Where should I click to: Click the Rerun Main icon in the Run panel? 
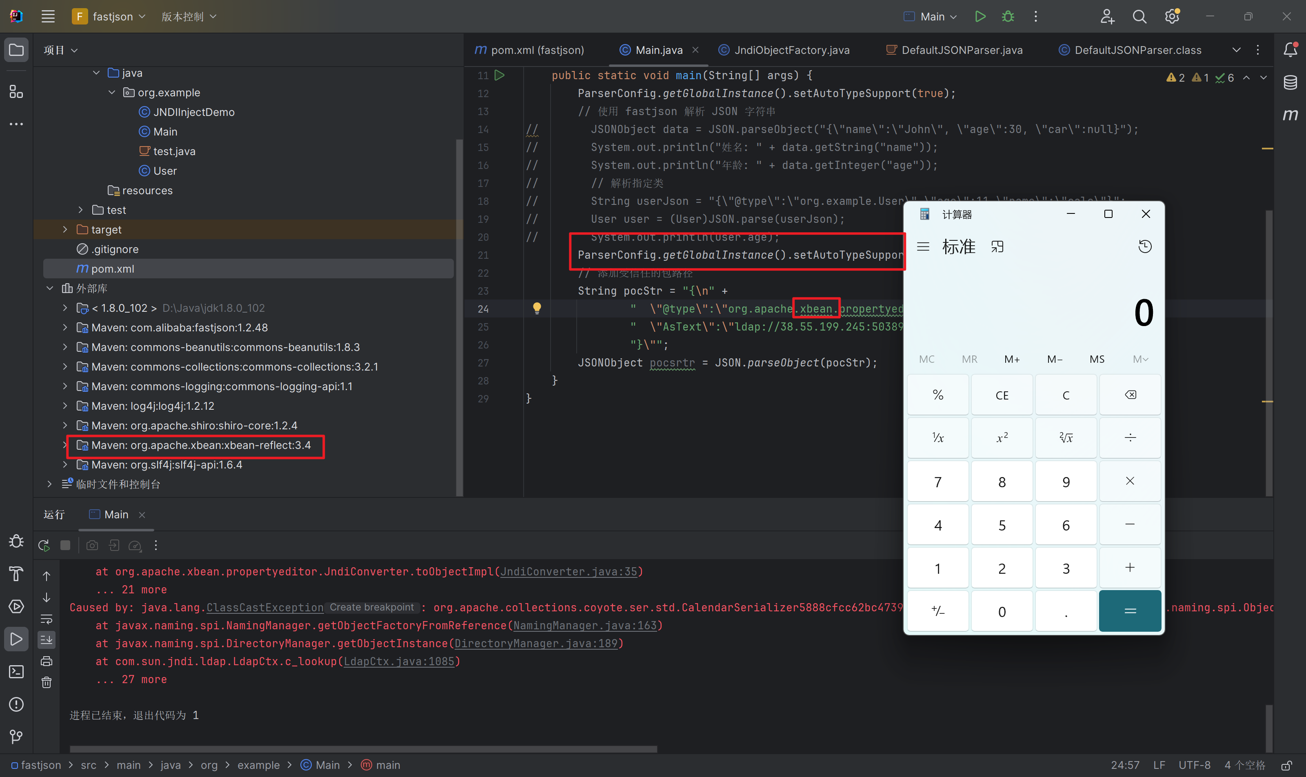pos(44,546)
